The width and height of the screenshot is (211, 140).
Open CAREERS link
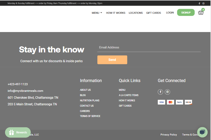[x=85, y=111]
